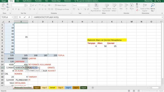This screenshot has height=92, width=164.
Task: Add a new sheet with the plus icon
Action: 93,88
